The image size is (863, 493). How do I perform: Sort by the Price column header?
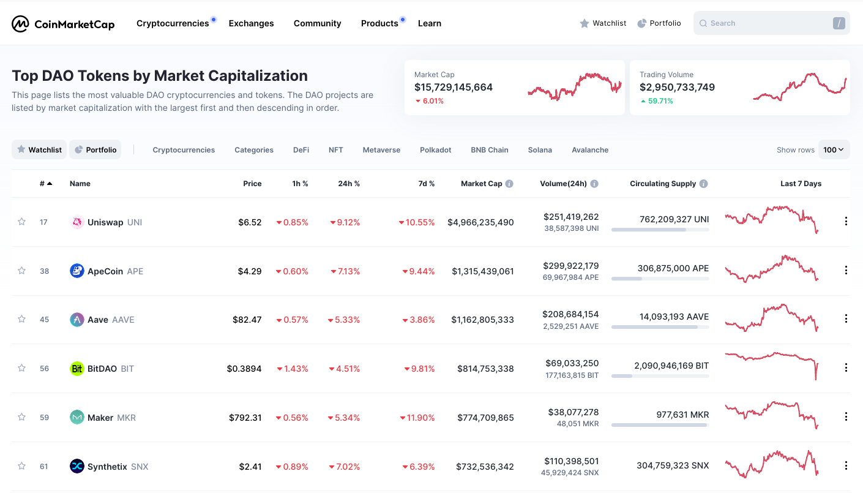click(x=252, y=184)
